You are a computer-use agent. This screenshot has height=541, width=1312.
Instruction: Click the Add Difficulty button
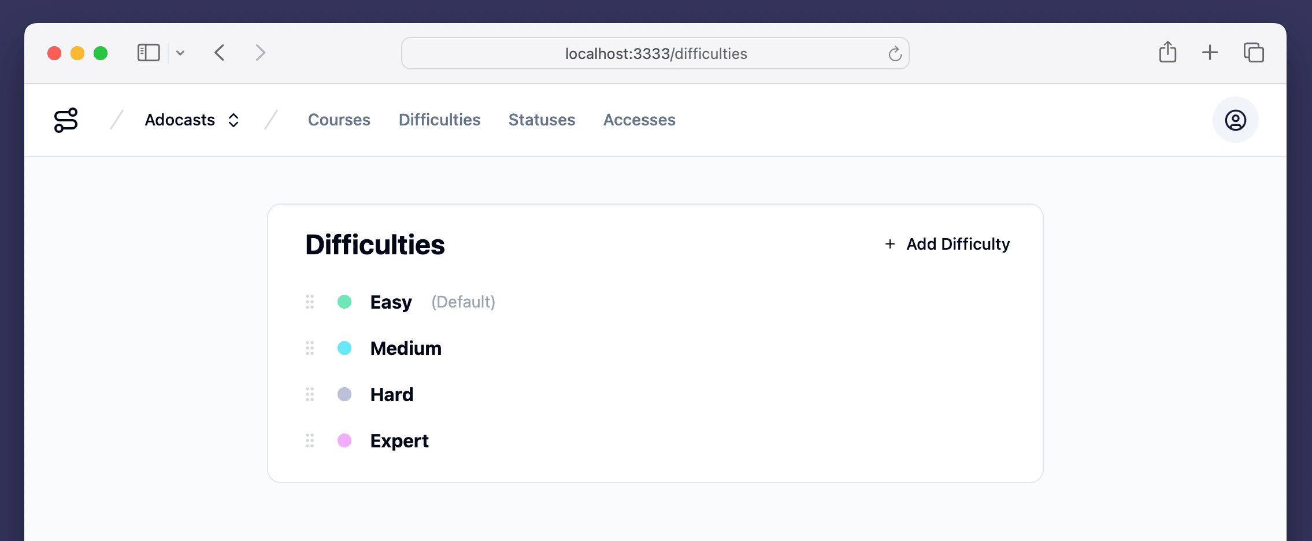point(947,244)
